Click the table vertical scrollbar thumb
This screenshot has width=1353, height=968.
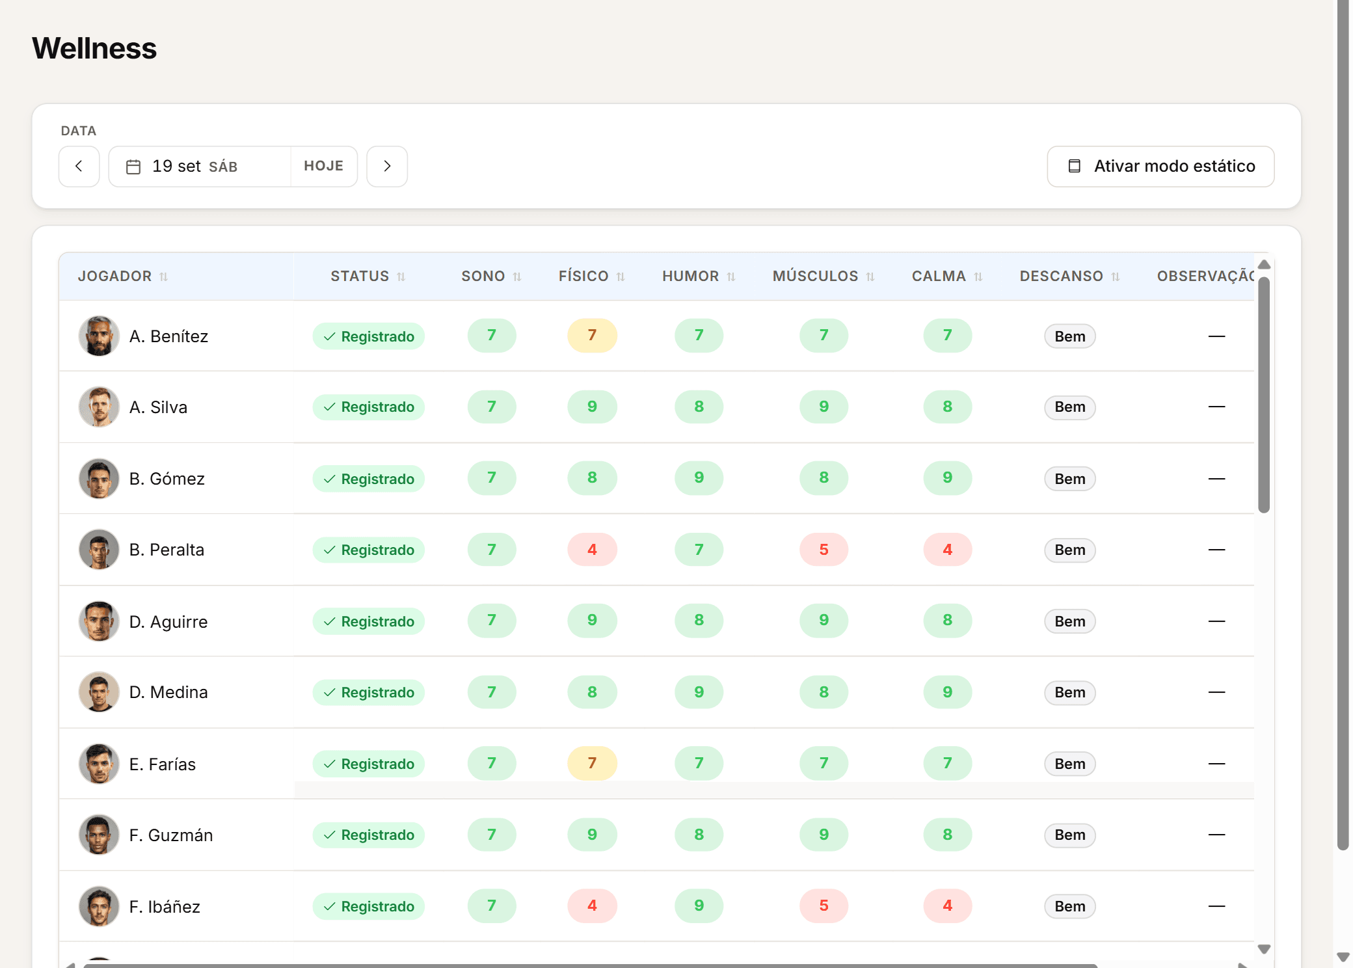(x=1264, y=395)
